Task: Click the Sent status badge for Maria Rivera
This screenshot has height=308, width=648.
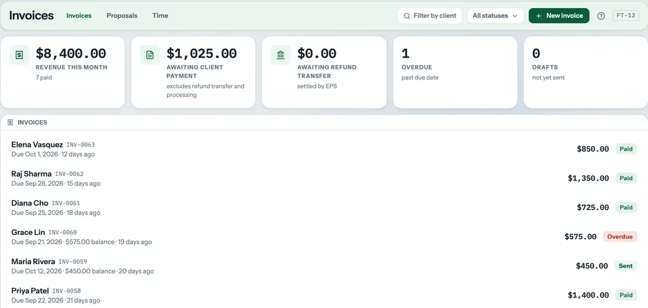Action: click(625, 266)
